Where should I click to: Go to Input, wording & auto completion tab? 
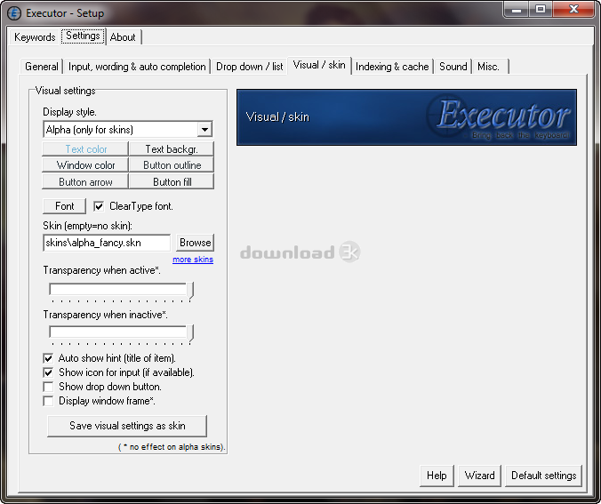[137, 67]
